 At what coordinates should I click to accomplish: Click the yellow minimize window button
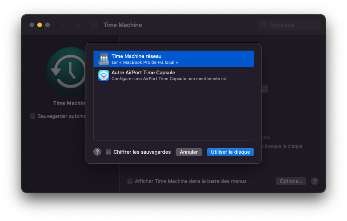(x=40, y=25)
